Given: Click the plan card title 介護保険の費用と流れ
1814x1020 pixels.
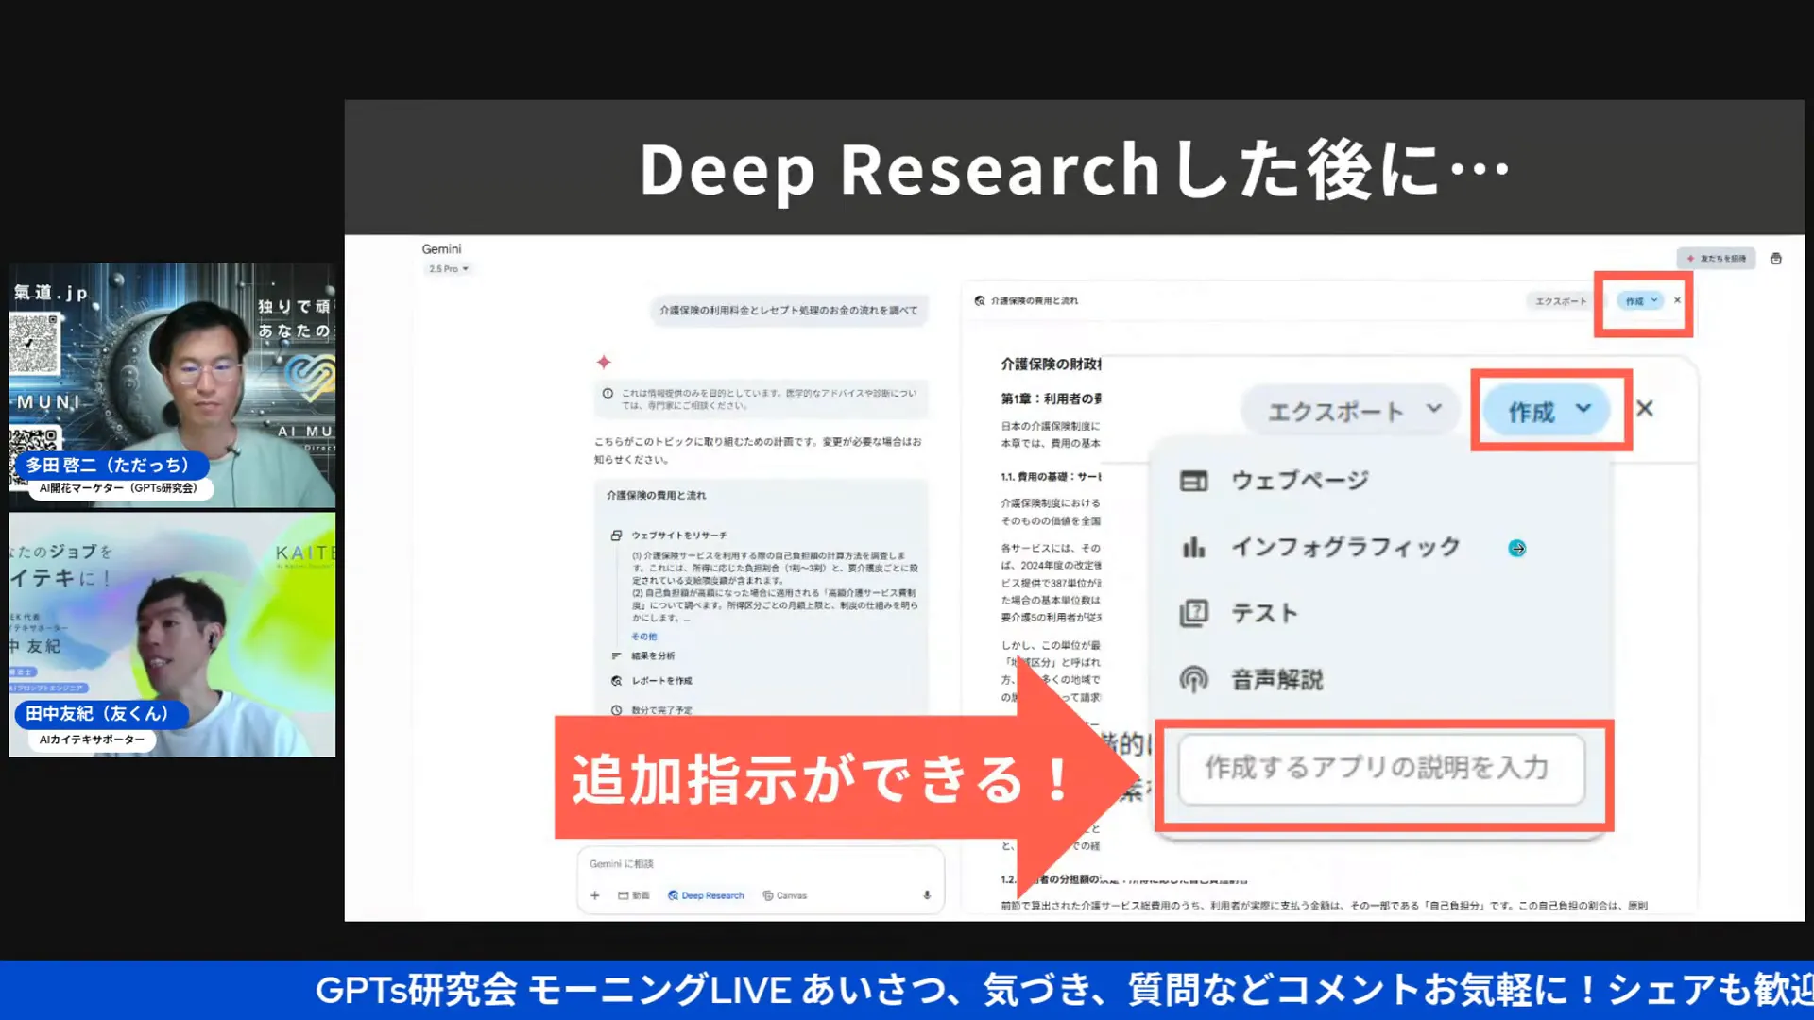Looking at the screenshot, I should pyautogui.click(x=656, y=495).
